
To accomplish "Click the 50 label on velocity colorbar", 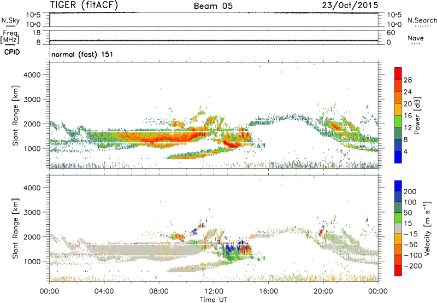I will [408, 213].
